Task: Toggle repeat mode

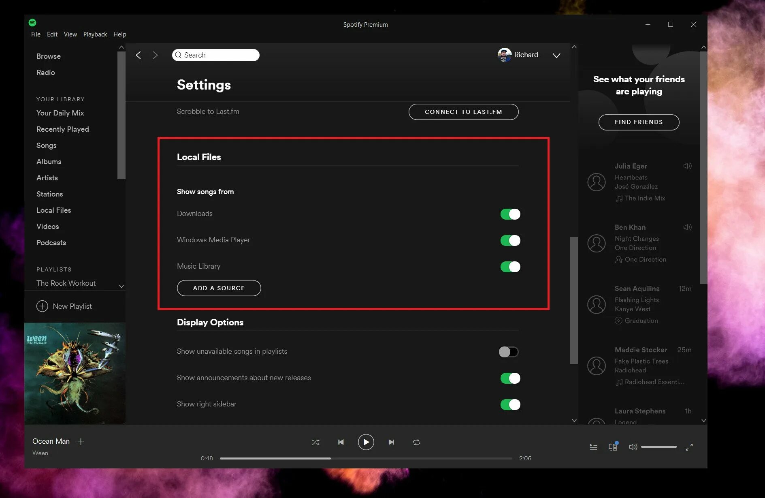Action: pos(416,442)
